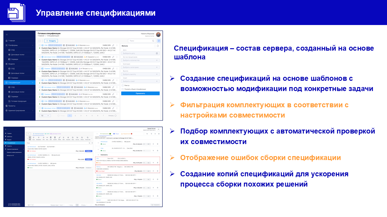
Task: Switch to Комплектующие tab
Action: pyautogui.click(x=38, y=134)
